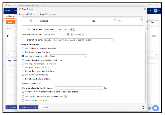Click the Customer name as text field
This screenshot has width=165, height=115.
click(53, 83)
